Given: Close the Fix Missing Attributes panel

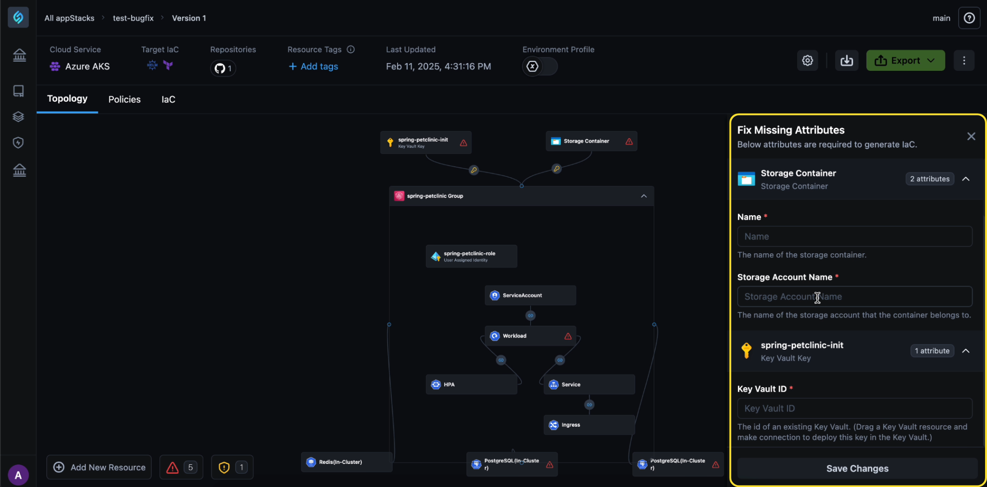Looking at the screenshot, I should (x=971, y=136).
